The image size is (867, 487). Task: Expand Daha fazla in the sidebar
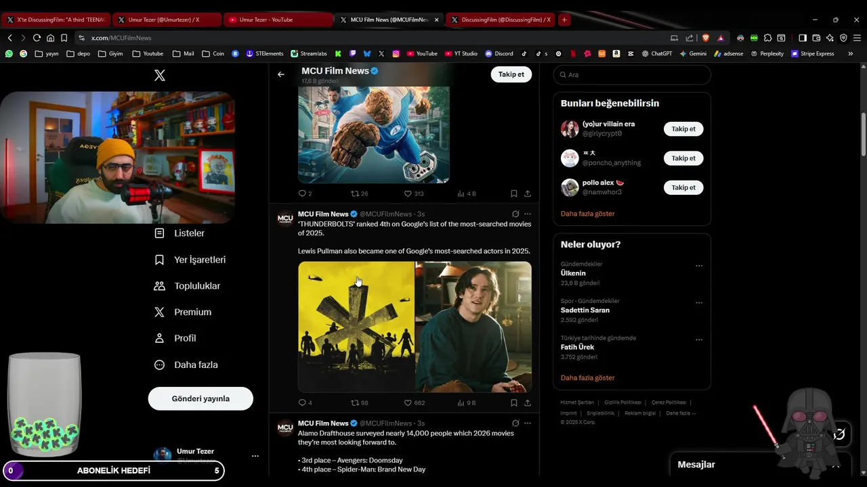(x=186, y=365)
